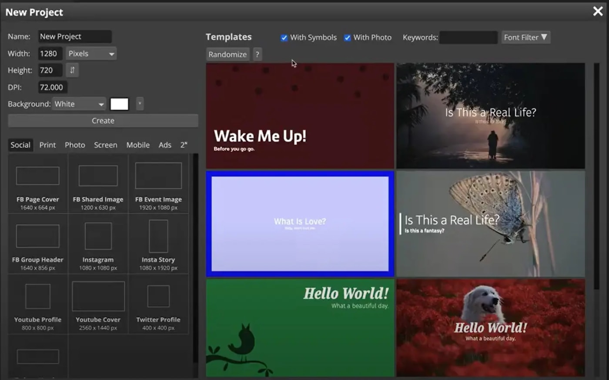609x380 pixels.
Task: Click the white background color swatch
Action: point(120,104)
